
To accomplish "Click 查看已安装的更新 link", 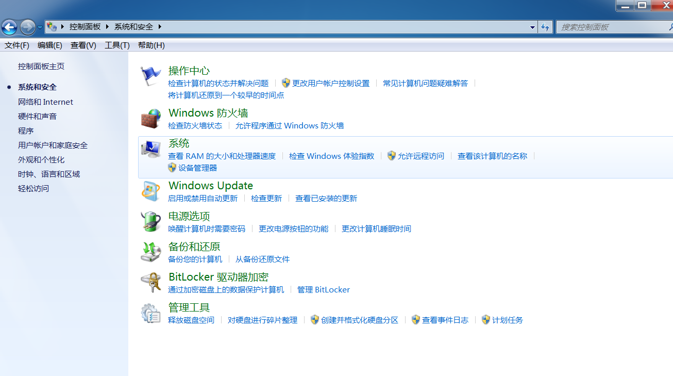I will click(x=326, y=199).
